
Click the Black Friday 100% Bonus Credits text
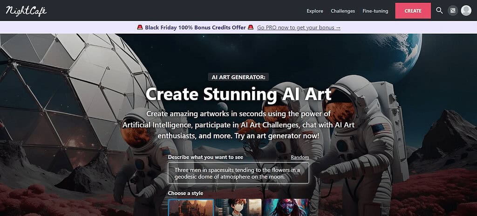[195, 28]
